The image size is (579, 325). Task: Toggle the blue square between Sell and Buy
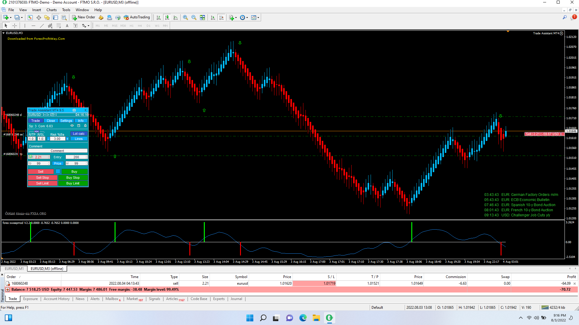(x=58, y=172)
